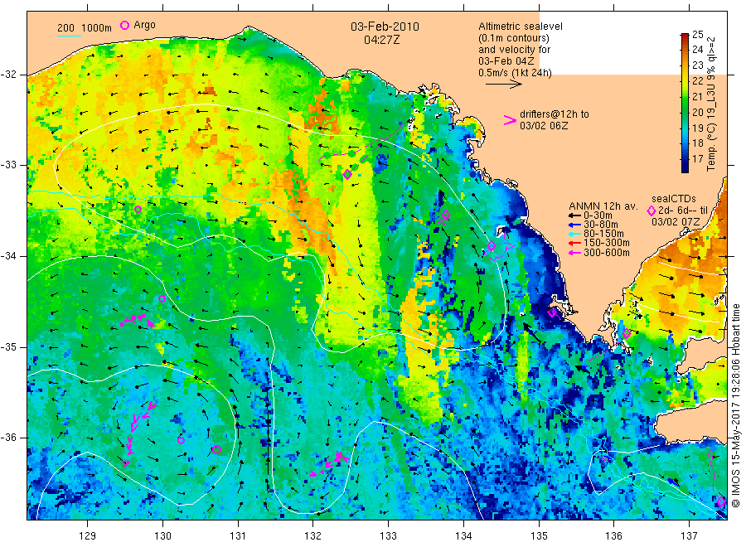Select the northernmost Argo float circle near 33.5°S
The width and height of the screenshot is (746, 547).
(x=138, y=210)
